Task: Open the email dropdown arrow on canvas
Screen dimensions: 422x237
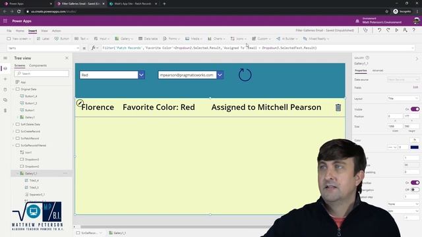Action: [x=220, y=75]
